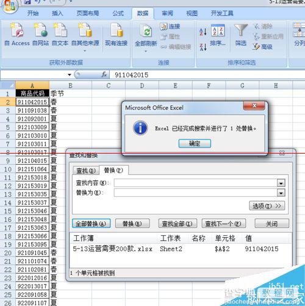Image resolution: width=305 pixels, height=306 pixels.
Task: Click the 商品代码 header cell
Action: pyautogui.click(x=32, y=93)
